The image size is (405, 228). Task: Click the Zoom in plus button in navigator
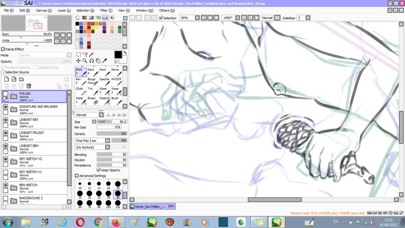coord(63,35)
